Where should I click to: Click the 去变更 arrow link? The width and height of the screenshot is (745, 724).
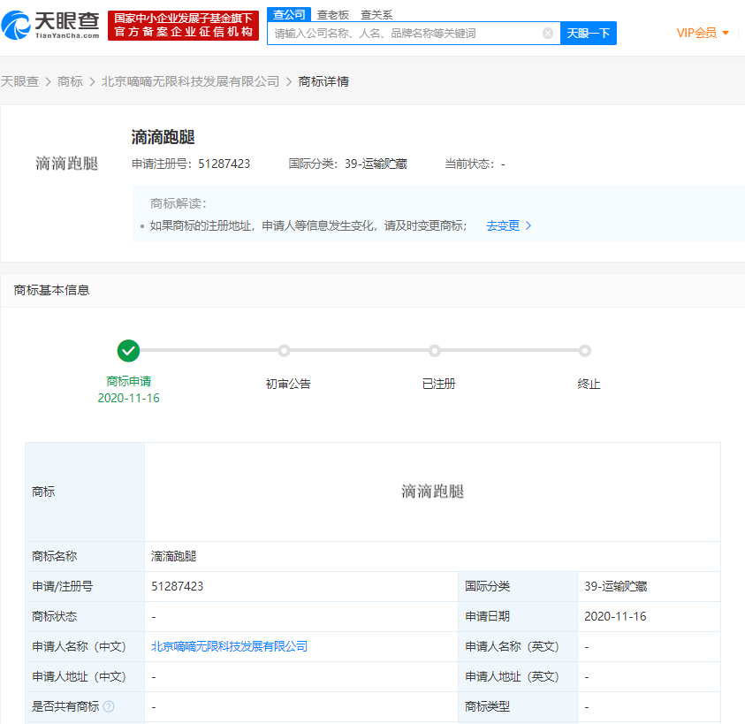509,225
